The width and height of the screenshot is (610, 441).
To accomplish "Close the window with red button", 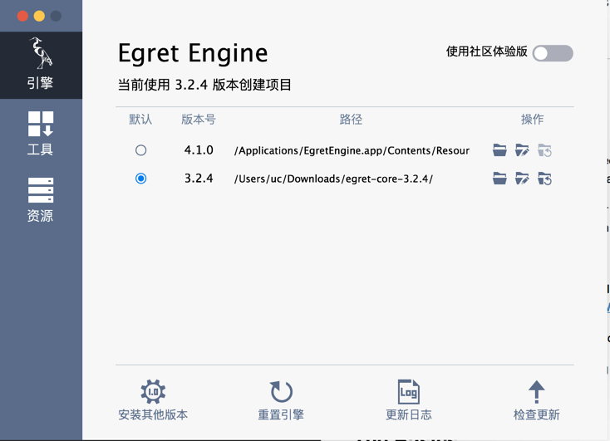I will coord(22,16).
